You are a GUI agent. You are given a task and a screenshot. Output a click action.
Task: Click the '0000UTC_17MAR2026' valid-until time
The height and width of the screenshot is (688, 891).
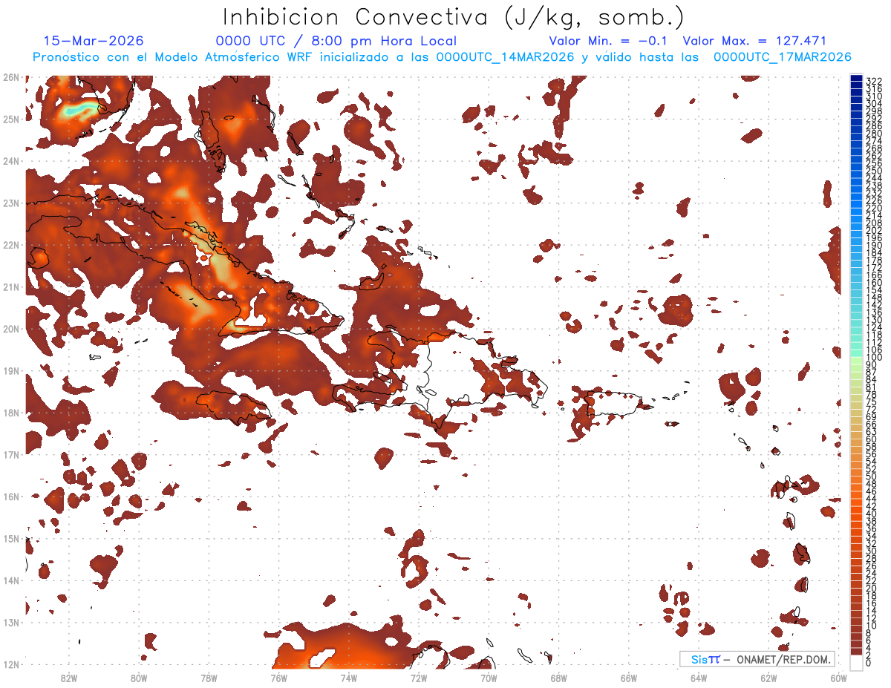coord(782,57)
